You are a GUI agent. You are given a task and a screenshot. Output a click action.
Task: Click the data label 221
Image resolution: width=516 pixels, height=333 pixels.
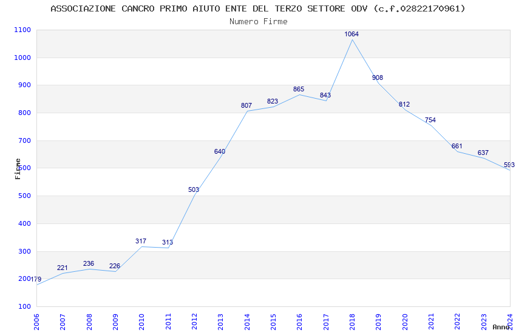pos(62,268)
